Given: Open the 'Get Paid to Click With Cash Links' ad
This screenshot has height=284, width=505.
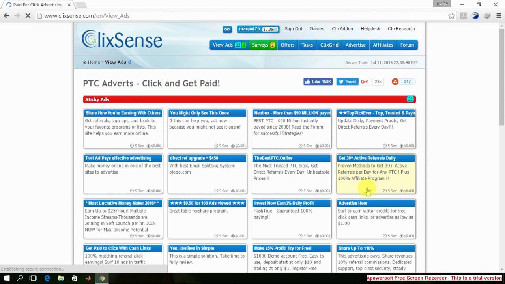Looking at the screenshot, I should (x=123, y=258).
